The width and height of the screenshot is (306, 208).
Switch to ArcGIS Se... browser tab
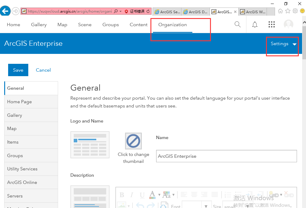[x=167, y=12]
